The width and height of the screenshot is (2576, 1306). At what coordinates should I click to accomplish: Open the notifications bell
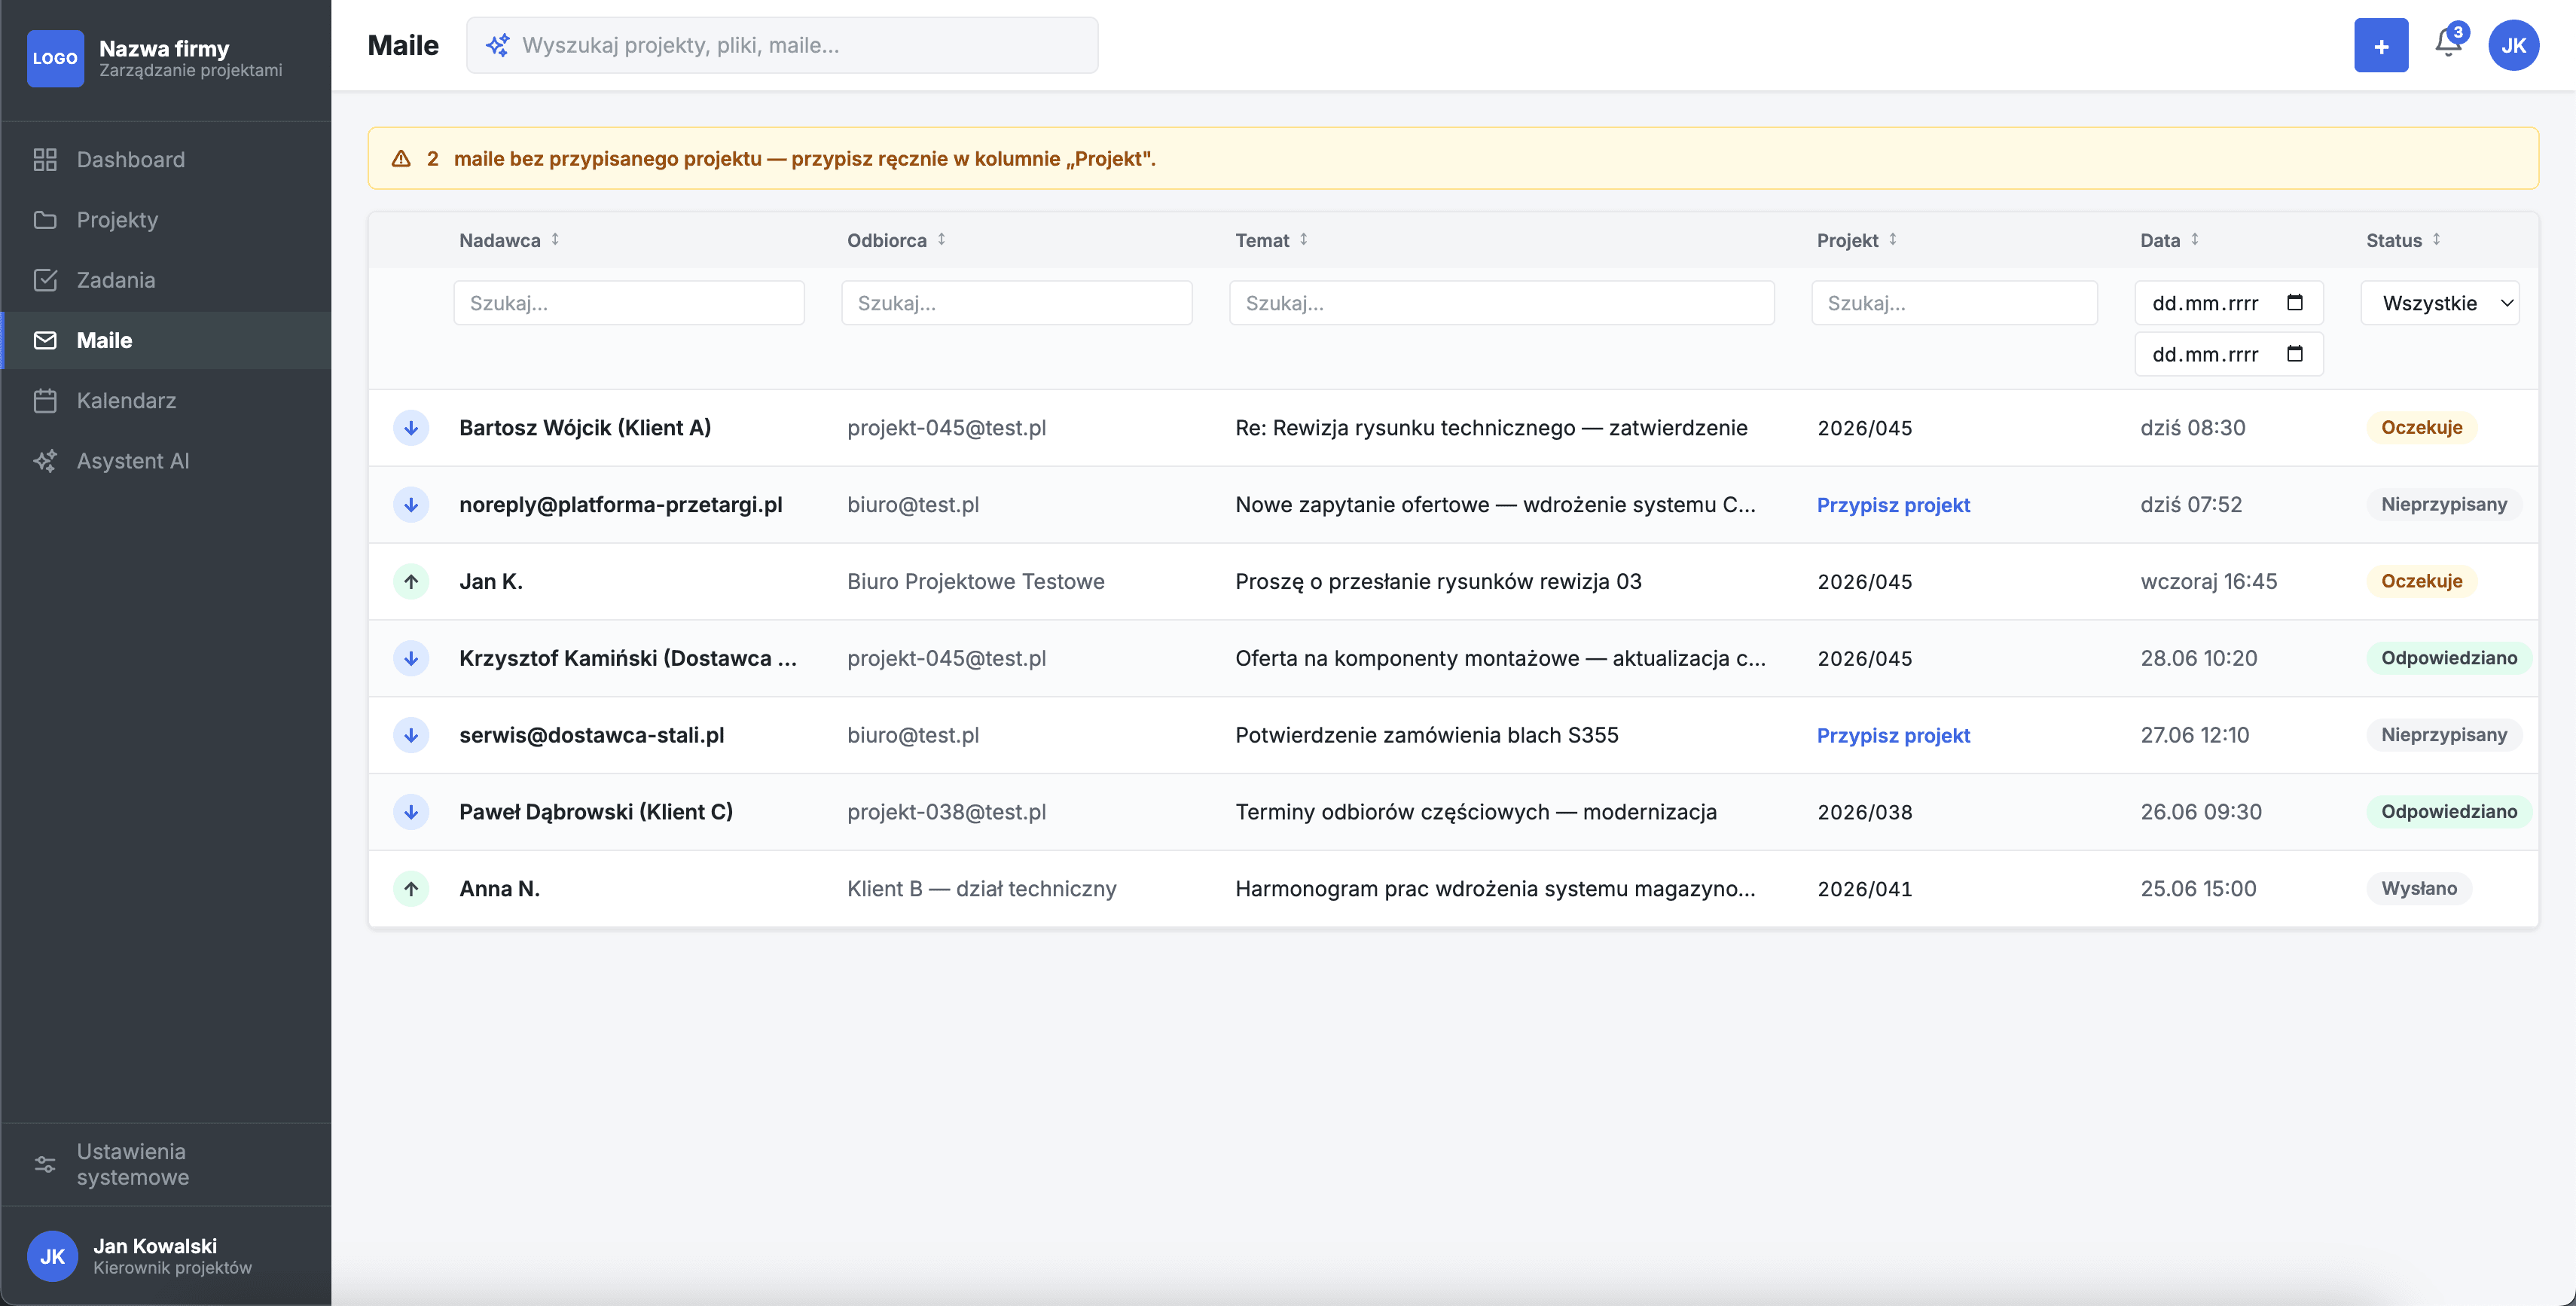pos(2447,45)
